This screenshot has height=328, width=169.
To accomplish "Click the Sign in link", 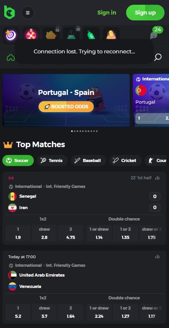I will click(x=107, y=13).
